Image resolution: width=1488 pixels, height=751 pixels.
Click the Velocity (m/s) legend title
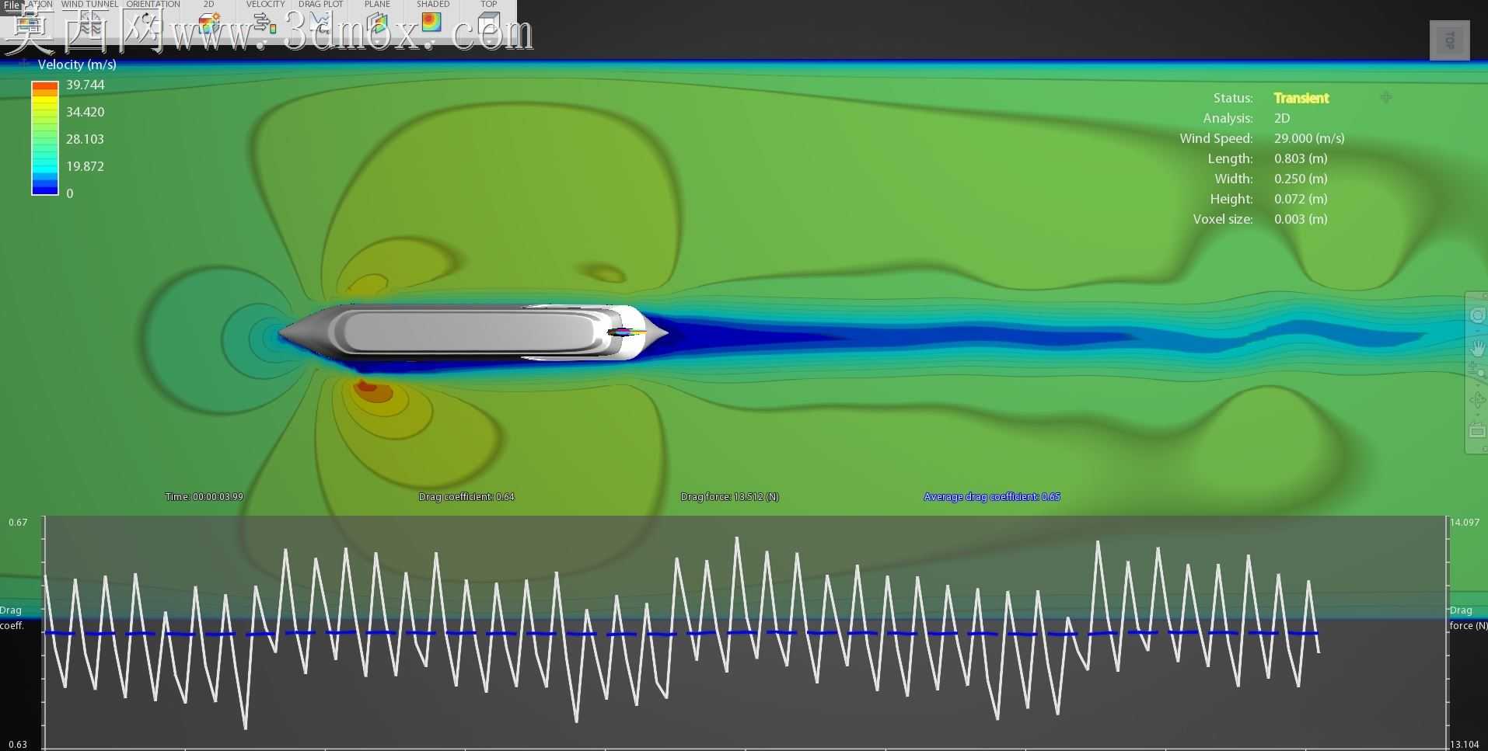click(77, 64)
